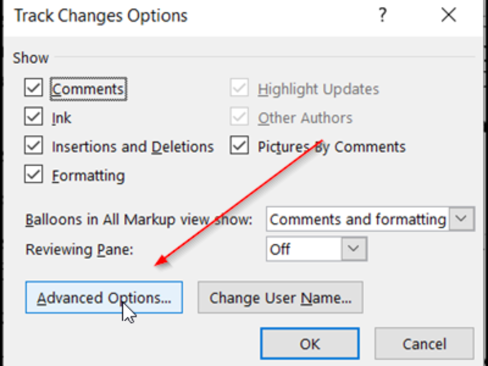
Task: Click the 'Off' value in Reviewing Pane box
Action: pos(281,249)
